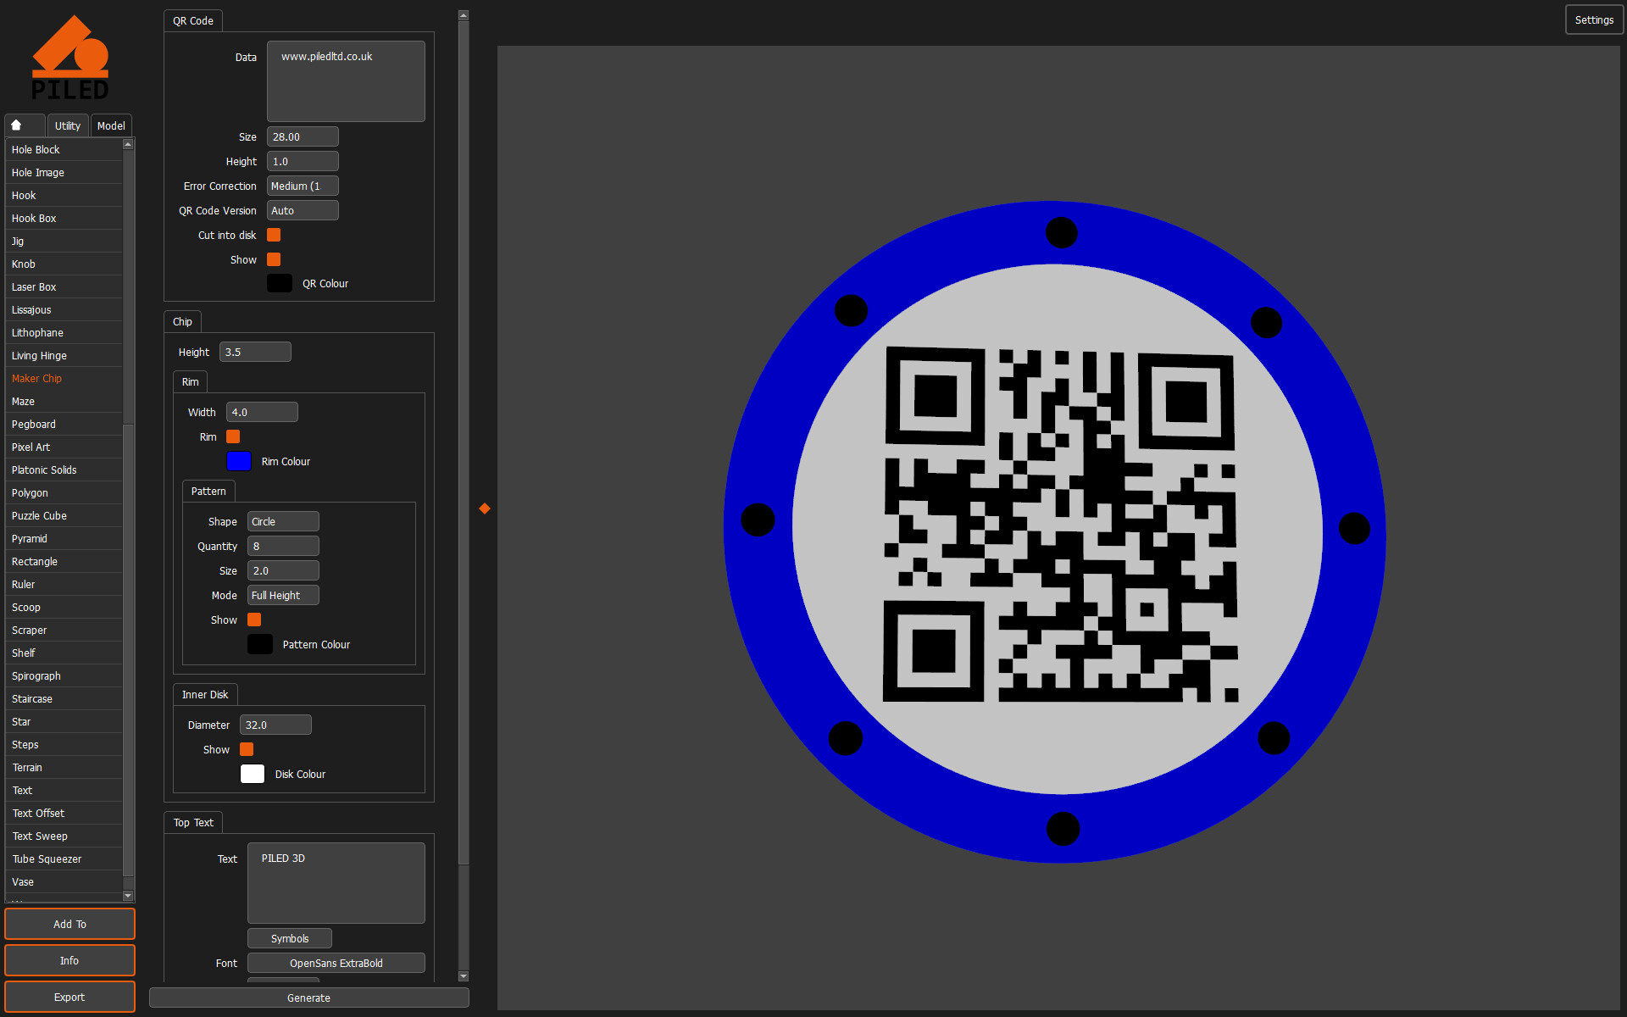Switch to the Model tab
Screen dimensions: 1627x1017
click(111, 125)
